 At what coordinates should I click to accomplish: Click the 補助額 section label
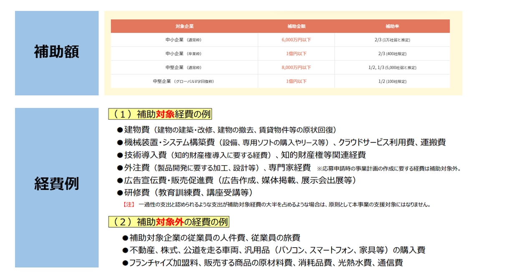[x=57, y=53]
